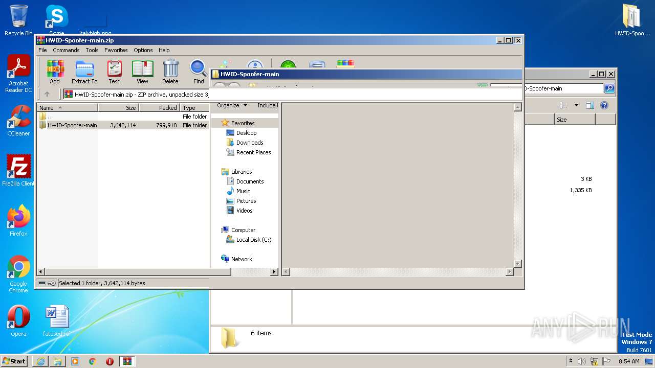Screen dimensions: 655x368
Task: Sort by the Packed column header
Action: [x=159, y=108]
